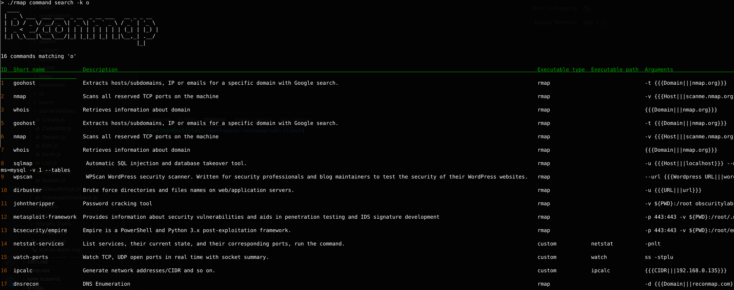Click the "Arguments" column header

coord(659,70)
